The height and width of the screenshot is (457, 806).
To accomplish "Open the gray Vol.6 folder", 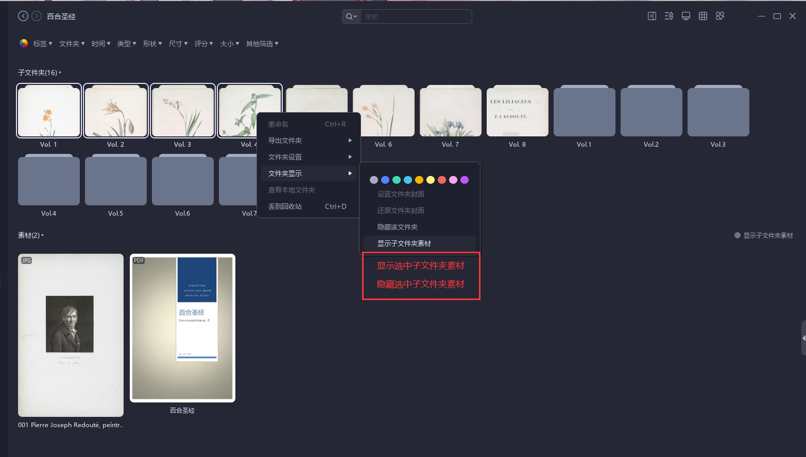I will 183,180.
